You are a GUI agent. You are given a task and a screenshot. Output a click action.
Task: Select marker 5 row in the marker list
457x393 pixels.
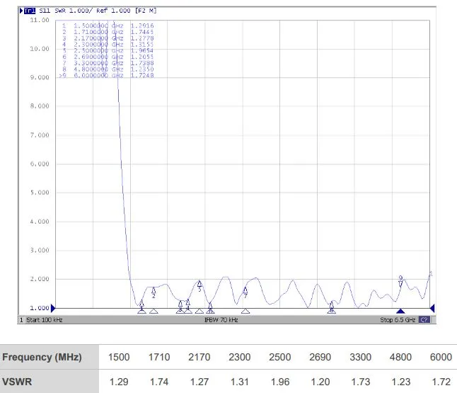point(108,50)
